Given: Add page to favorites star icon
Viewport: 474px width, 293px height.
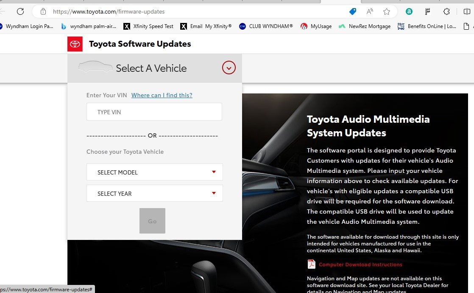Looking at the screenshot, I should pos(386,11).
